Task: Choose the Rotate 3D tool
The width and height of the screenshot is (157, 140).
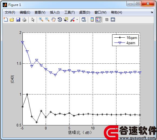Action: (60, 19)
